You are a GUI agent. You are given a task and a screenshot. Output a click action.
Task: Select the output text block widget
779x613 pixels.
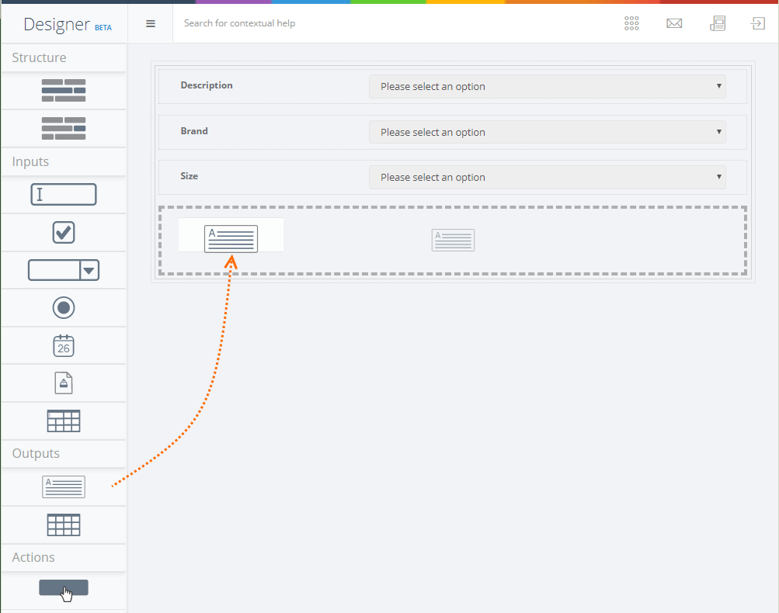click(64, 487)
